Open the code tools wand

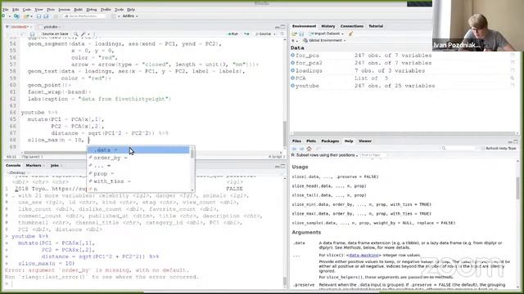(x=84, y=33)
